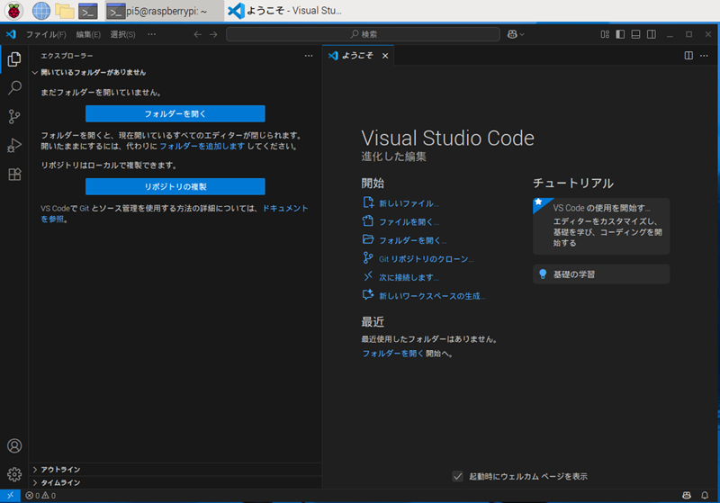Launch terminal from the taskbar launcher
The height and width of the screenshot is (503, 720).
coord(87,11)
